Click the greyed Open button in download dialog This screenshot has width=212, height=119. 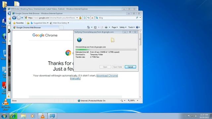click(x=105, y=67)
